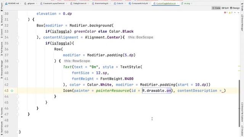244x137 pixels.
Task: Click Modifier.background on line 32
Action: point(91,25)
